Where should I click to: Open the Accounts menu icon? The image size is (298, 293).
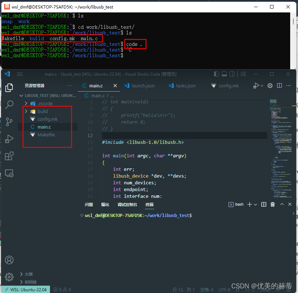pos(9,260)
